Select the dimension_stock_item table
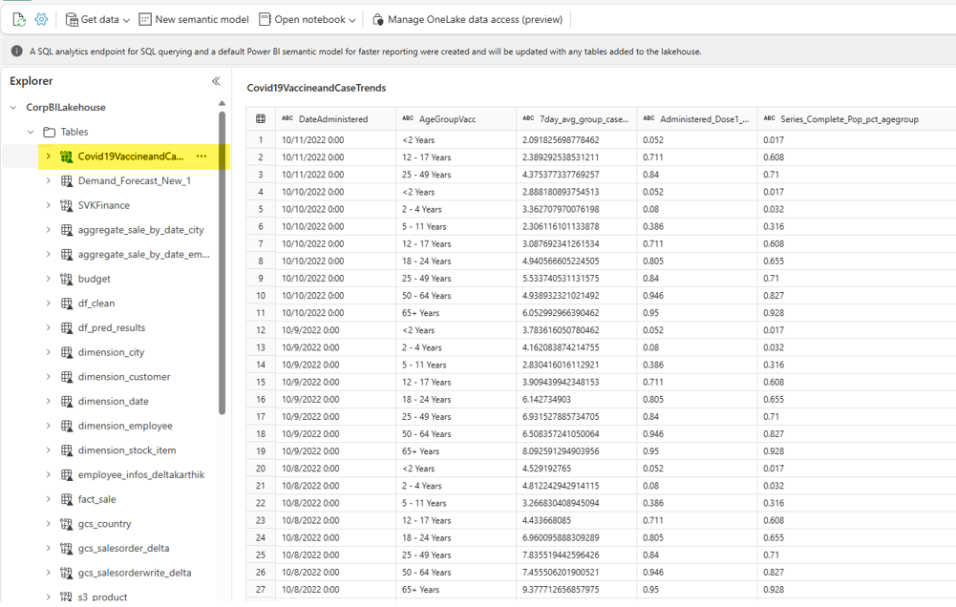Viewport: 956px width, 607px height. click(127, 450)
